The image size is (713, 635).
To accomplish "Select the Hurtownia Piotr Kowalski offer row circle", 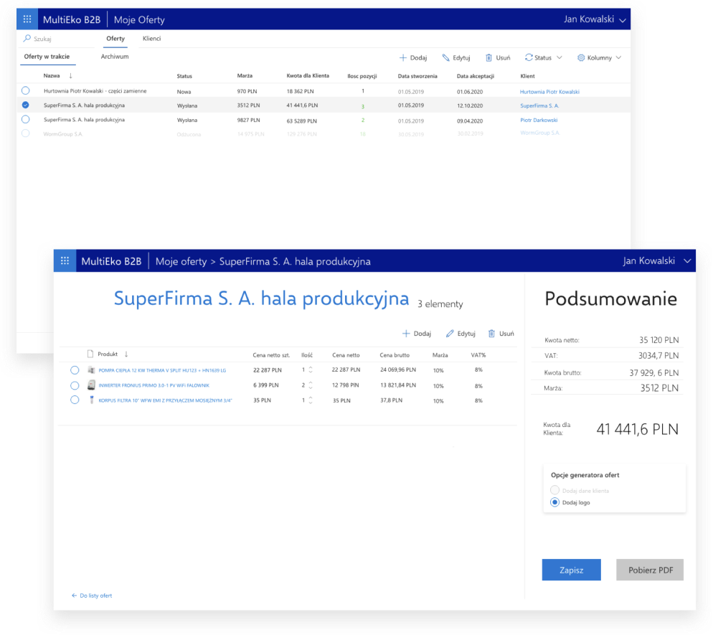I will 26,91.
